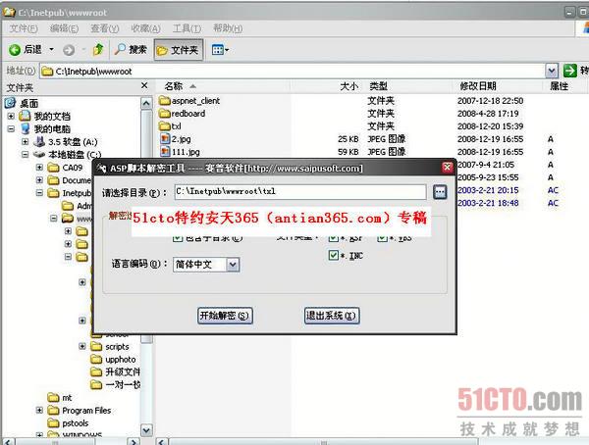Toggle the *.ASP file type checkbox
Image resolution: width=589 pixels, height=445 pixels.
coord(333,238)
